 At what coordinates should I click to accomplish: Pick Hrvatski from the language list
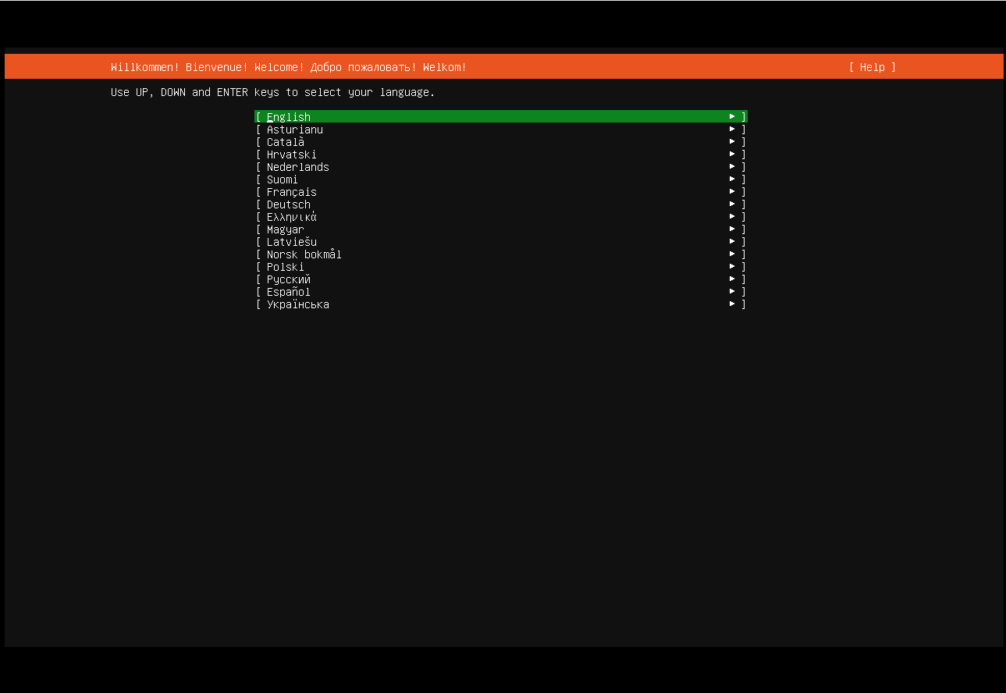tap(291, 155)
